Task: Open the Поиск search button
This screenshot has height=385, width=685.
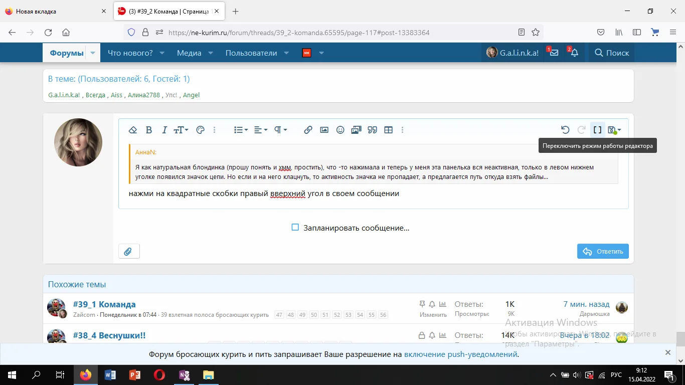Action: [612, 53]
